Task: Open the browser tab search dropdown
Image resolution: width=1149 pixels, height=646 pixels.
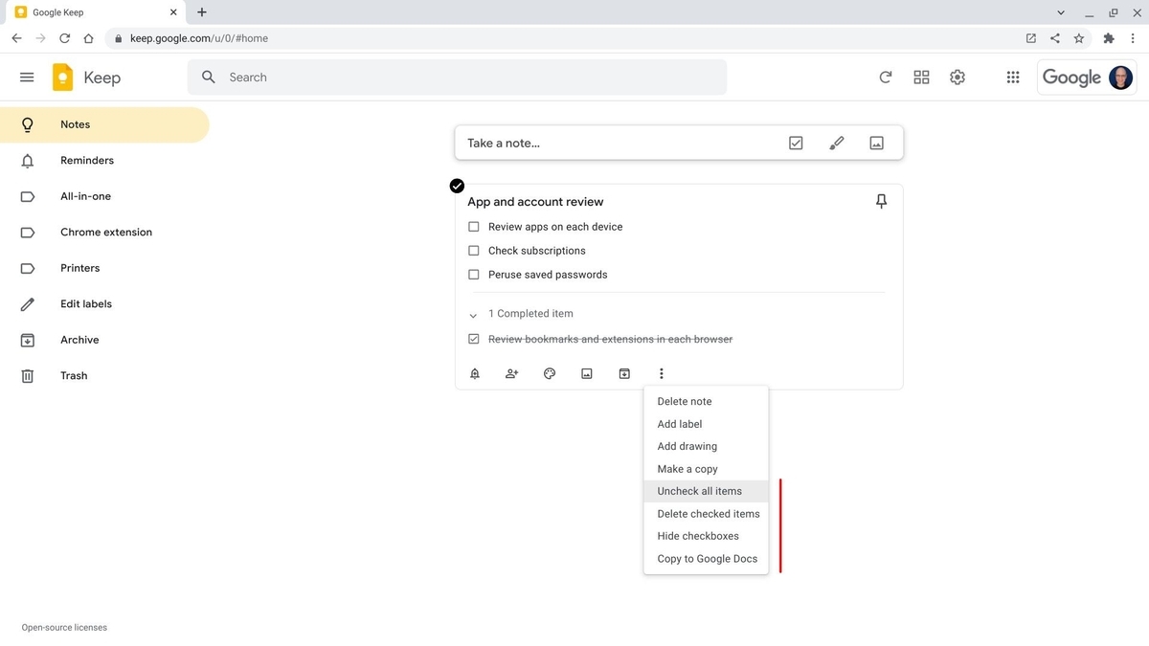Action: [x=1059, y=12]
